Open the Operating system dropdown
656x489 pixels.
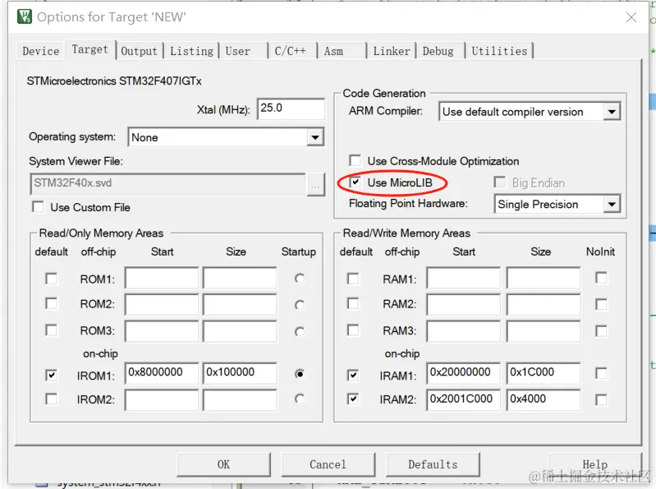click(315, 137)
